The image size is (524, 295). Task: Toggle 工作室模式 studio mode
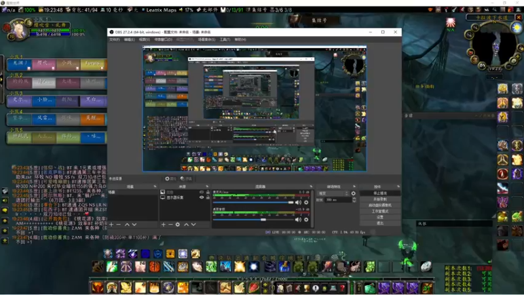[x=380, y=211]
